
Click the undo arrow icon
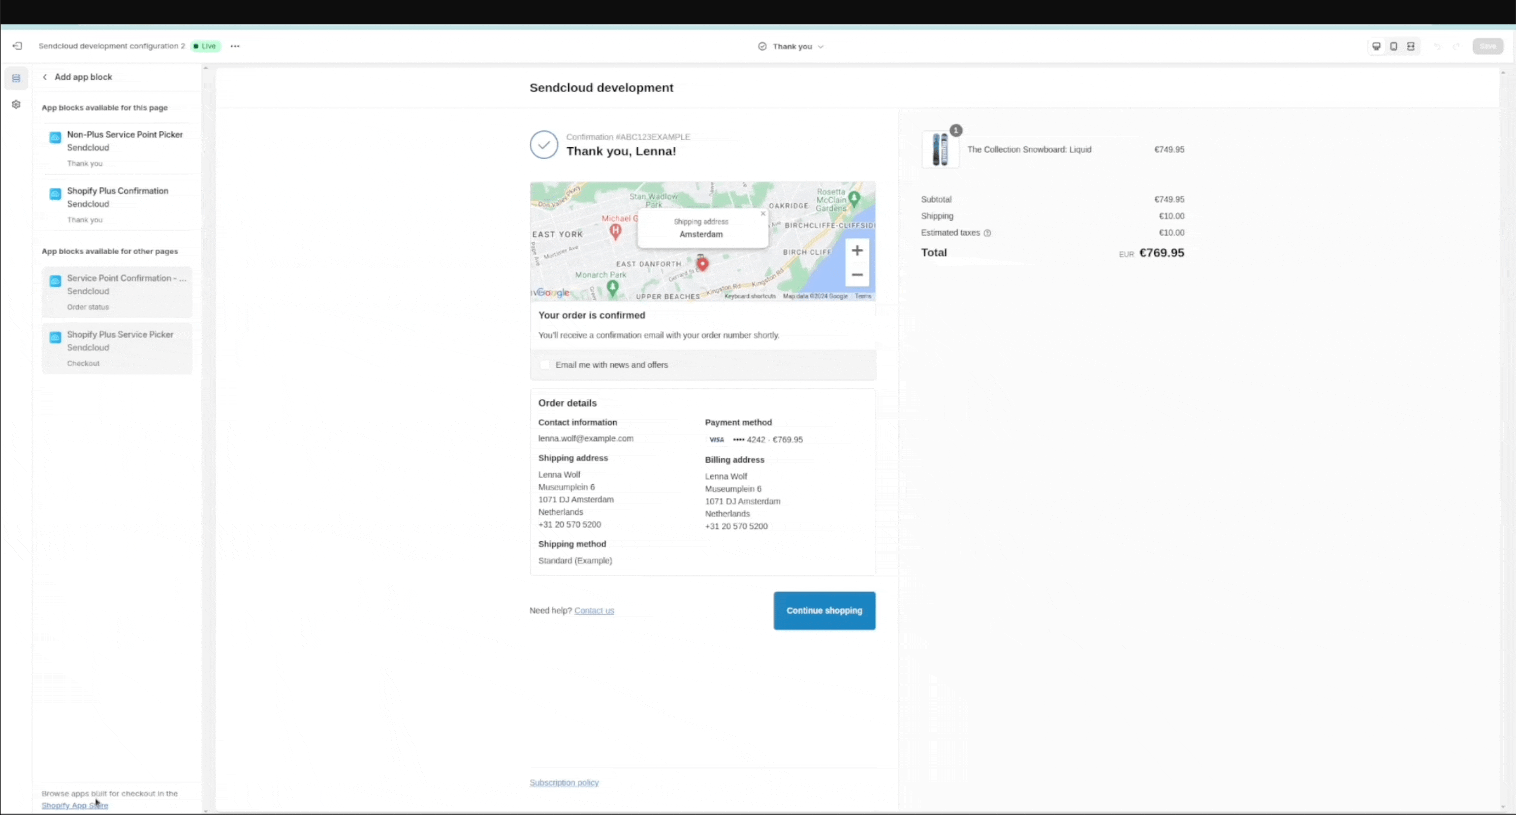click(1437, 46)
